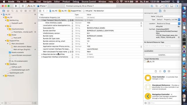Show the Quick Help inspector

tap(165, 11)
